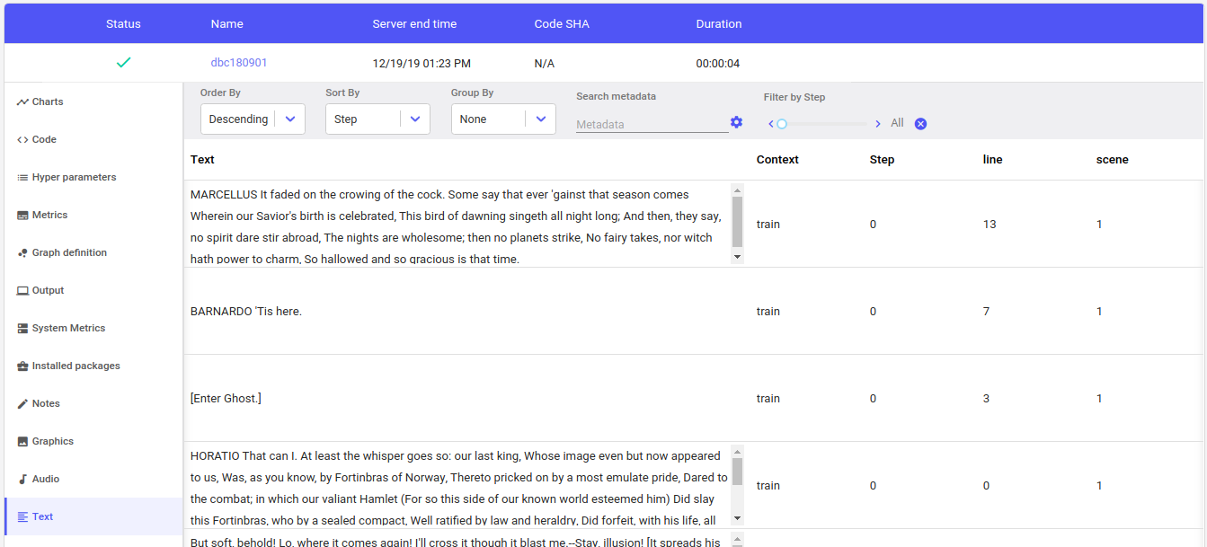This screenshot has height=547, width=1207.
Task: Click the Code SHA header
Action: click(x=562, y=24)
